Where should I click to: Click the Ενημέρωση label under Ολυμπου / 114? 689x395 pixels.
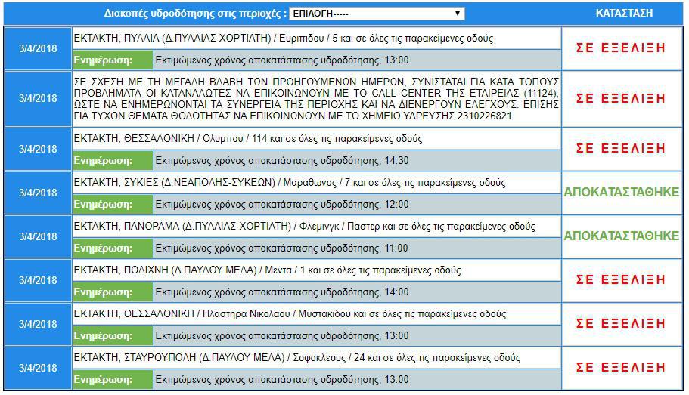(x=104, y=161)
